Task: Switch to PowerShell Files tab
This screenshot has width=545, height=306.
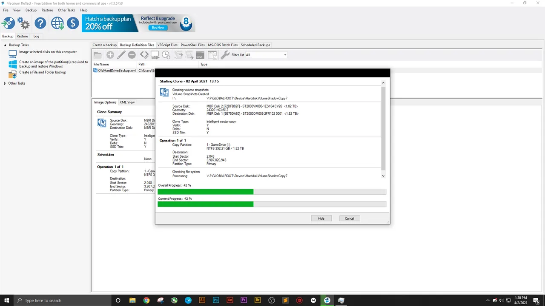Action: (x=192, y=45)
